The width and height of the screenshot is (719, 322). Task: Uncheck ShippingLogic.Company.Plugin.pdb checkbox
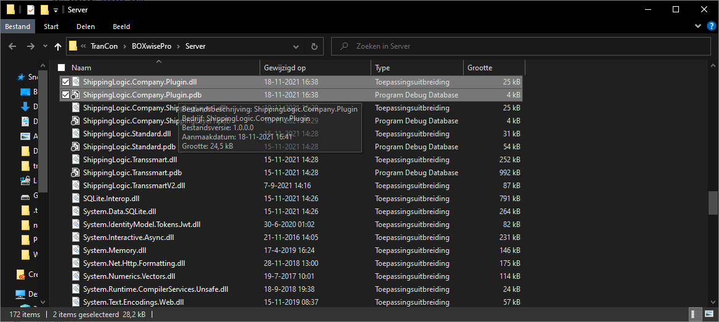[65, 95]
